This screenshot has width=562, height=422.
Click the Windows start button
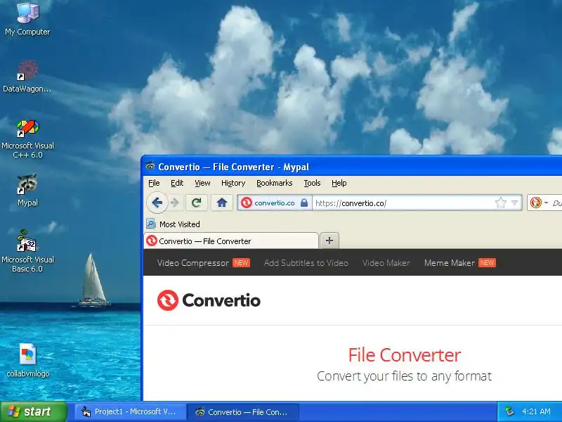[34, 411]
